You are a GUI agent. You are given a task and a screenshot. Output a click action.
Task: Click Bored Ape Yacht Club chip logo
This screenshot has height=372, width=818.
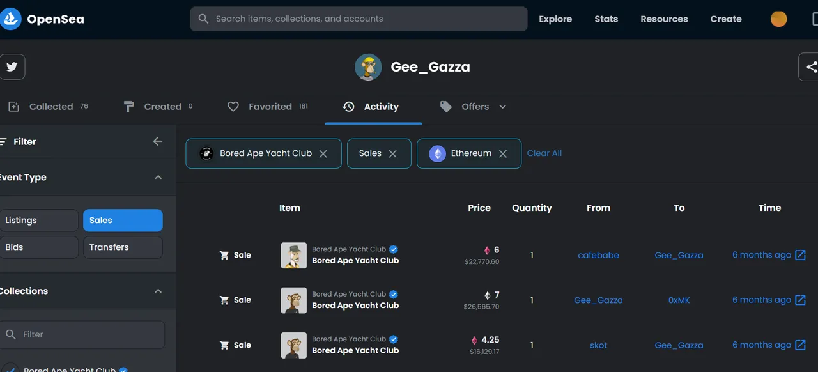click(206, 153)
